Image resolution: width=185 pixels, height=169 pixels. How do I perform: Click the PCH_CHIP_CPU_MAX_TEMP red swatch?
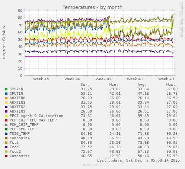pos(6,120)
